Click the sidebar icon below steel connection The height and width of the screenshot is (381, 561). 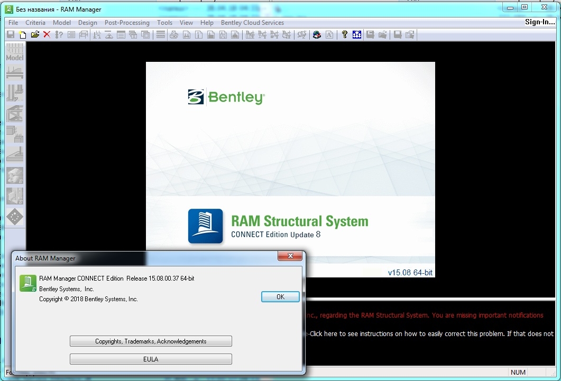tap(15, 196)
